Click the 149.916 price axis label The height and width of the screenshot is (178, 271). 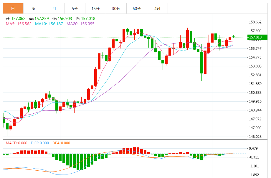(x=255, y=101)
